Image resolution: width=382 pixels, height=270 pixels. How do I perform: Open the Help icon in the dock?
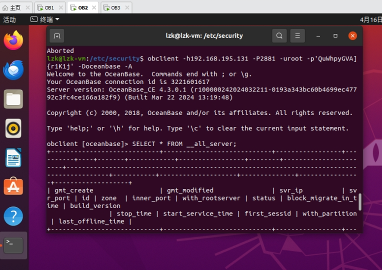pyautogui.click(x=13, y=216)
